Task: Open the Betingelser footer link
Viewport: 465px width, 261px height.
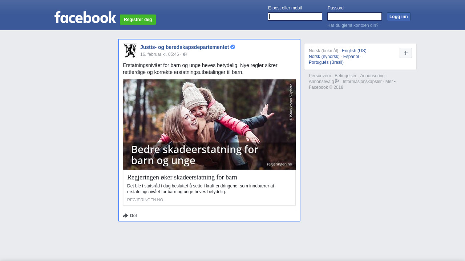Action: point(345,76)
